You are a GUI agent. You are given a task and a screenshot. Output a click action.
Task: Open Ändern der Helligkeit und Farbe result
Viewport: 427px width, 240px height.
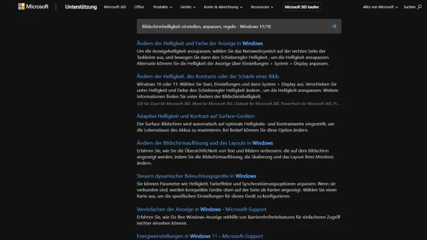coord(200,43)
